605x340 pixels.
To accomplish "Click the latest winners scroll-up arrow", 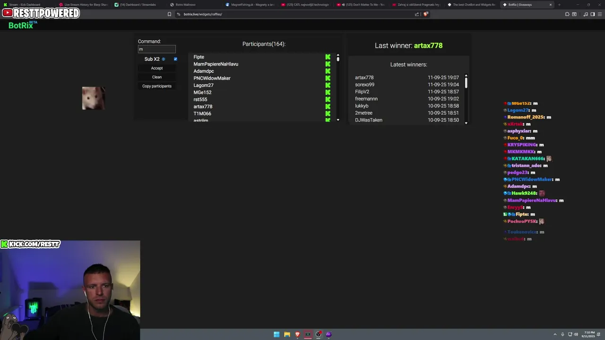I will (x=466, y=76).
